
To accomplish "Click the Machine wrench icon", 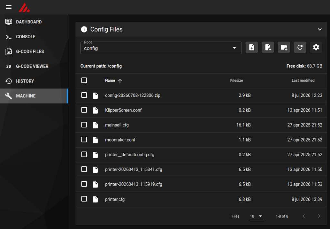I will 9,96.
